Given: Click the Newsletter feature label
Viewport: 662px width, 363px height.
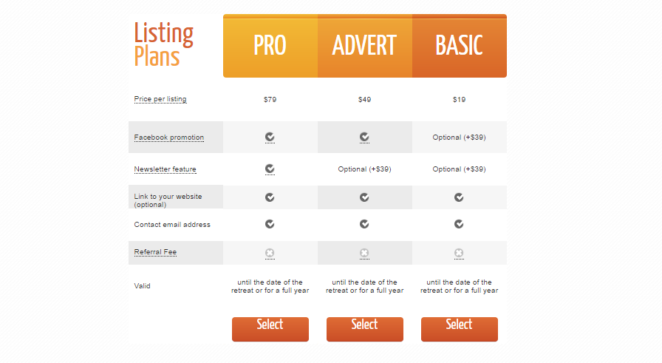Looking at the screenshot, I should (x=165, y=169).
